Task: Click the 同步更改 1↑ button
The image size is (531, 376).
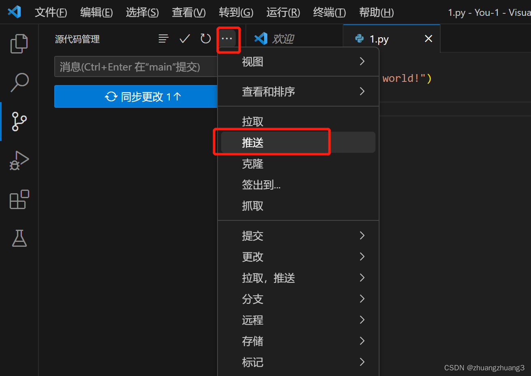Action: click(136, 96)
